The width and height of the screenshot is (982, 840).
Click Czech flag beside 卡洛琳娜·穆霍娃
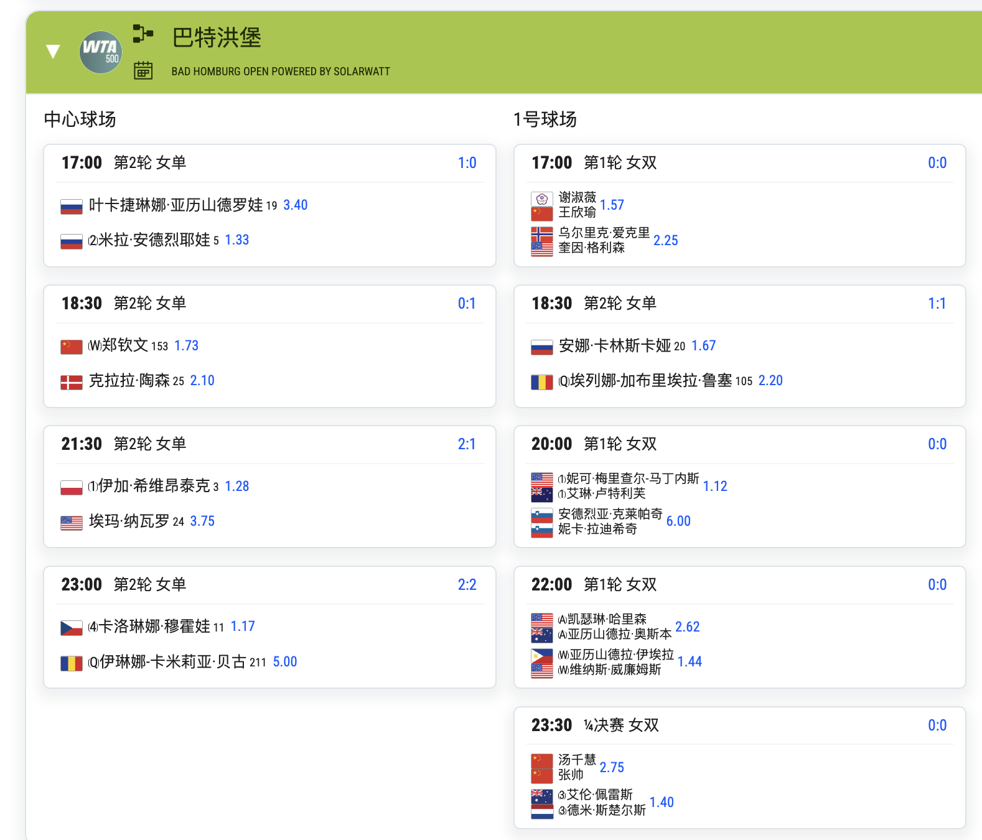coord(72,628)
